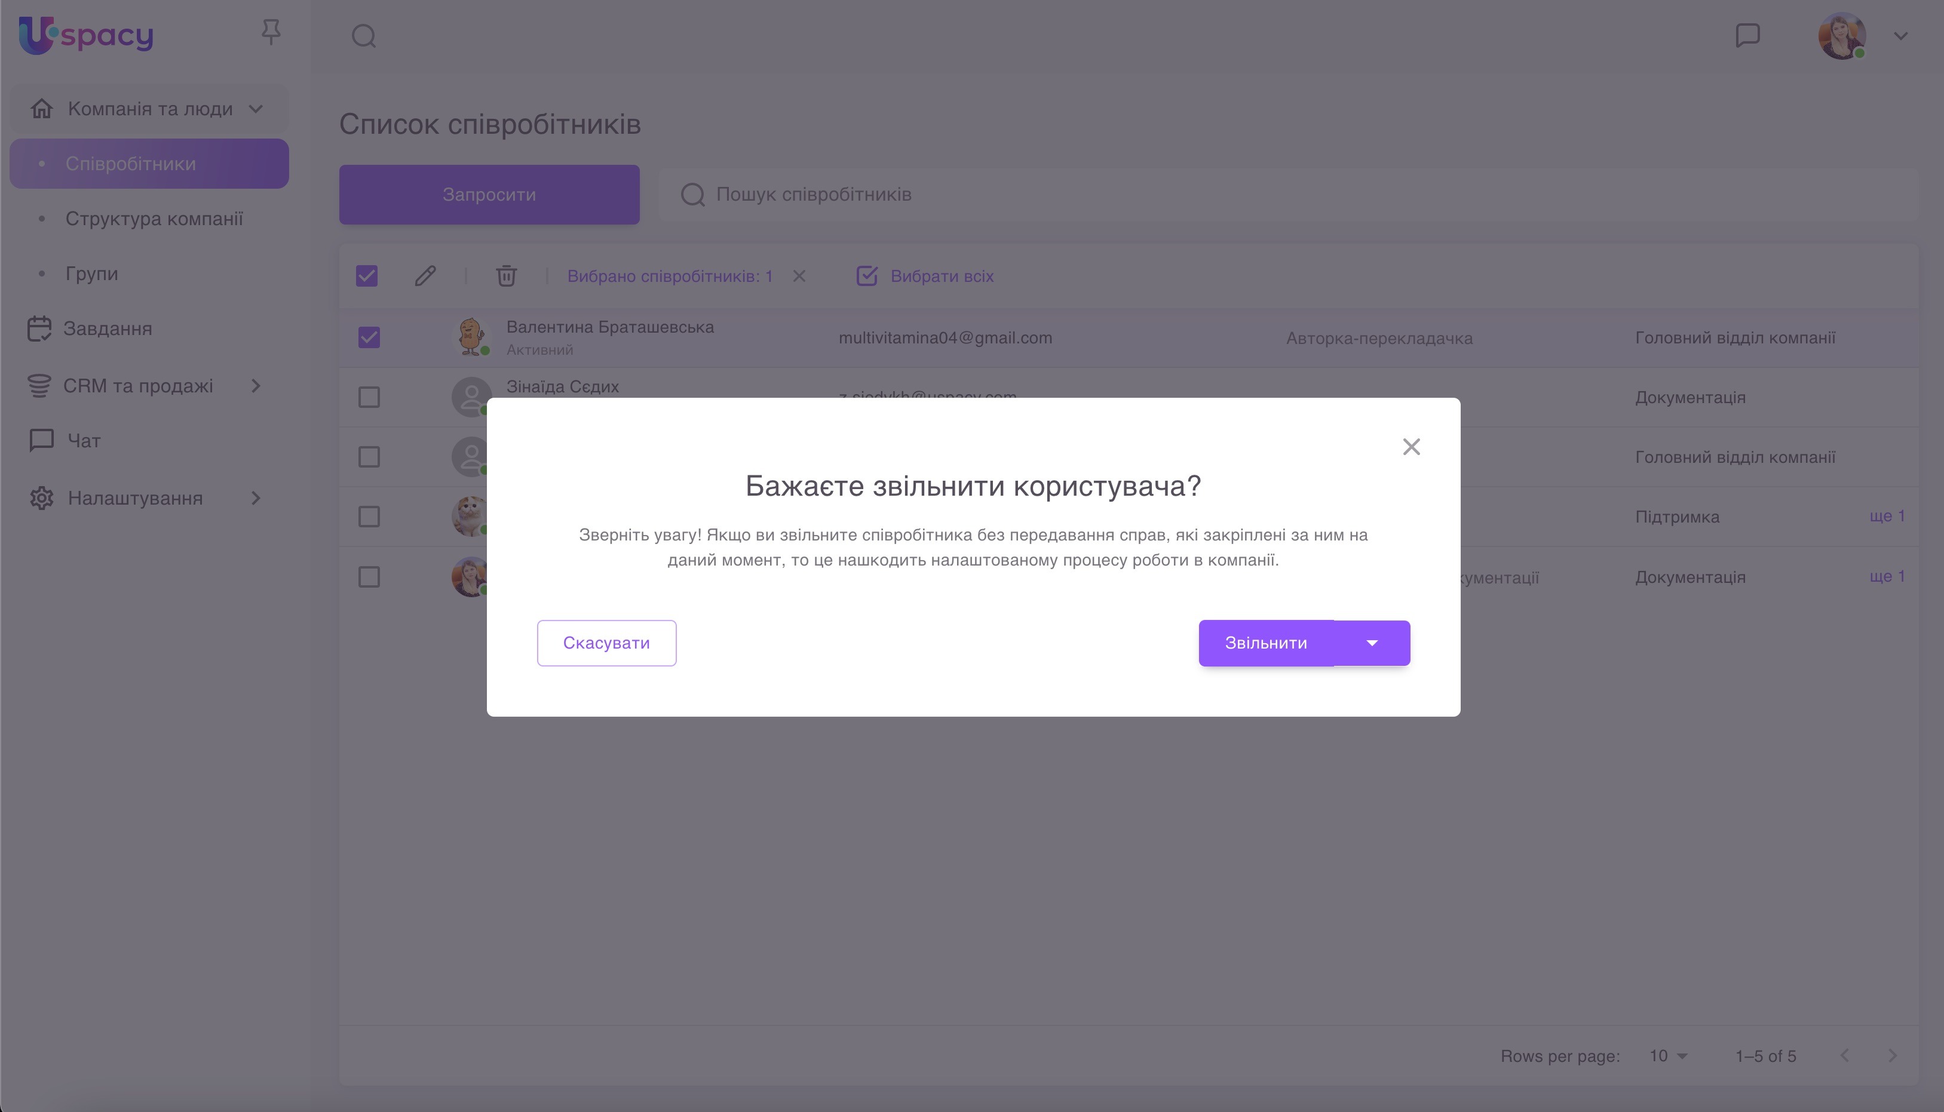
Task: Check the box for Зінаїда Сєдих
Action: coord(369,397)
